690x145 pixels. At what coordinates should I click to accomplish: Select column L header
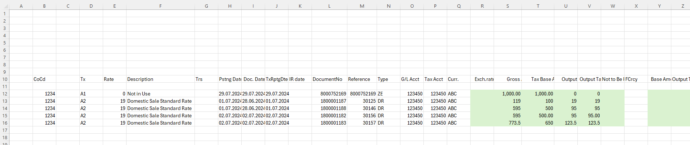[x=329, y=6]
